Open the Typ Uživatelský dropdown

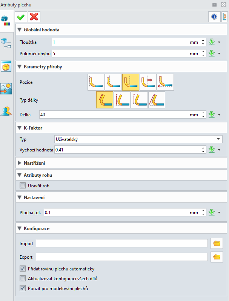[138, 139]
